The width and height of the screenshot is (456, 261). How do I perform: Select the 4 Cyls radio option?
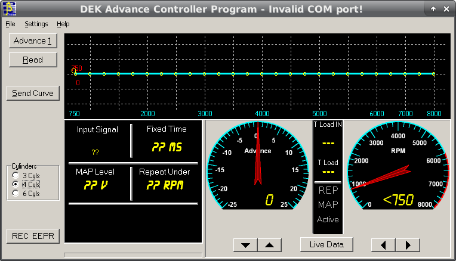coord(16,185)
